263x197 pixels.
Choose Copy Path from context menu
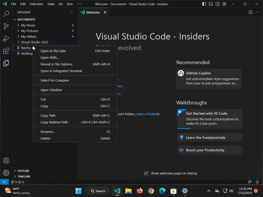coord(75,116)
